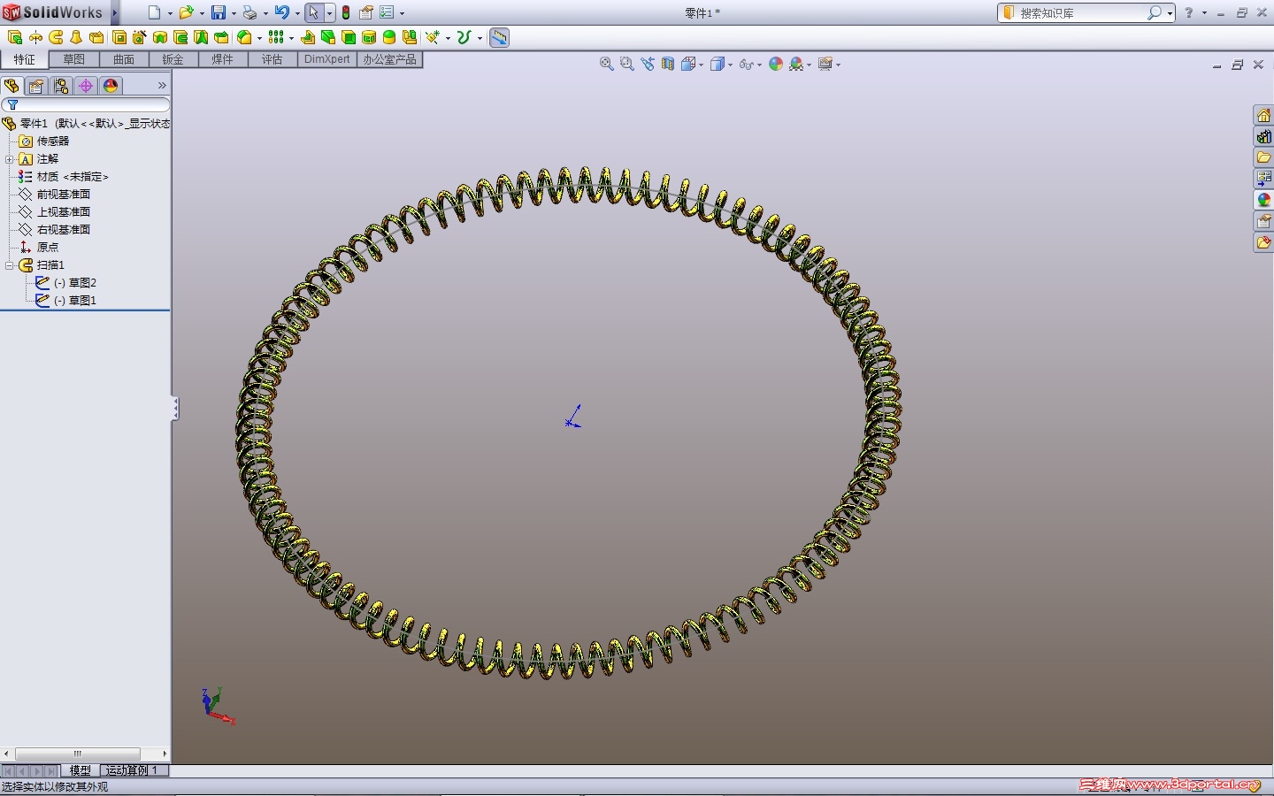Click the Rib feature icon
Screen dimensions: 1274x796
click(308, 37)
